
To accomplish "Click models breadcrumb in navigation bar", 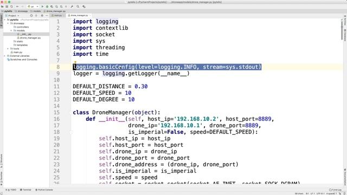I will point(36,11).
